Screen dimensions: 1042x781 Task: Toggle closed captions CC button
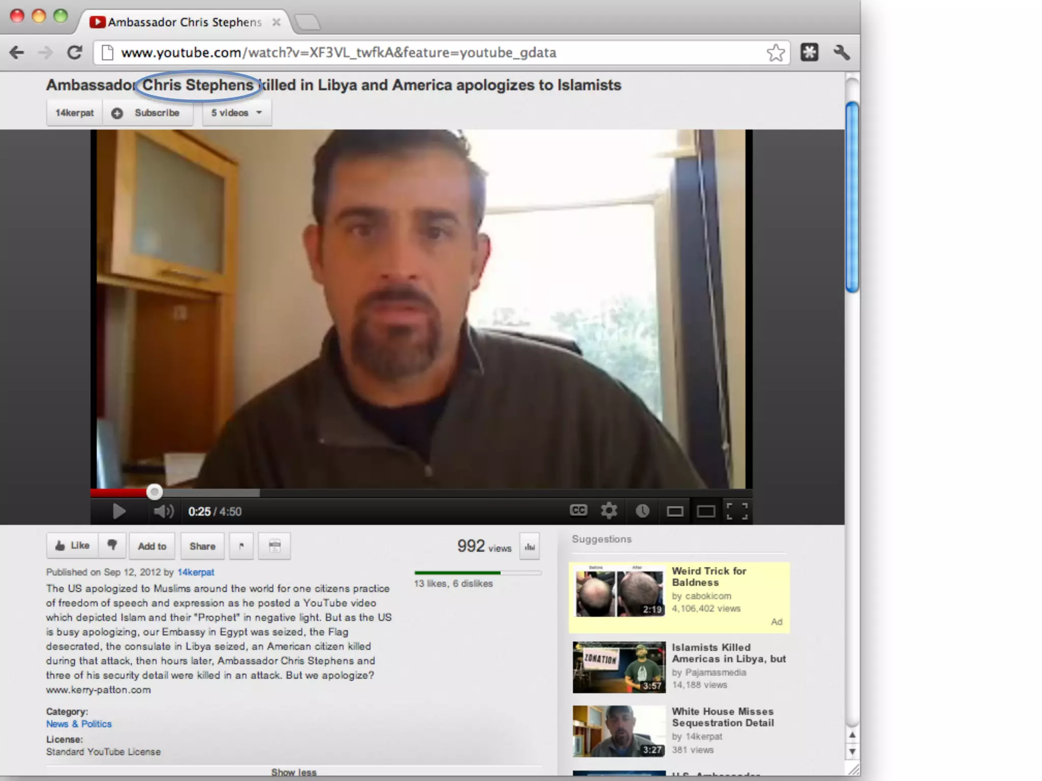578,510
